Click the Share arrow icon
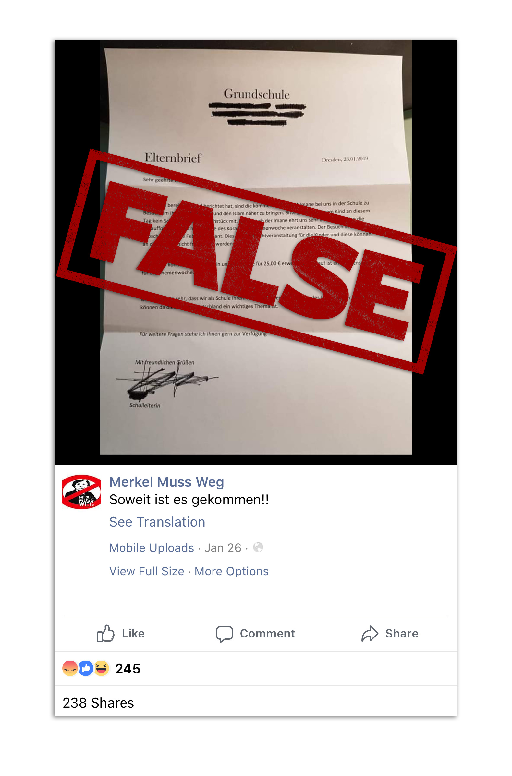This screenshot has height=776, width=512. coord(370,633)
